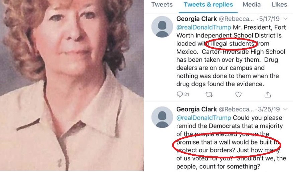Expand chevron menu on 5/17/19 tweet

pos(285,19)
